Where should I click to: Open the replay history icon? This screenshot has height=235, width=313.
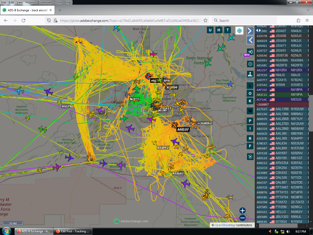point(250,156)
